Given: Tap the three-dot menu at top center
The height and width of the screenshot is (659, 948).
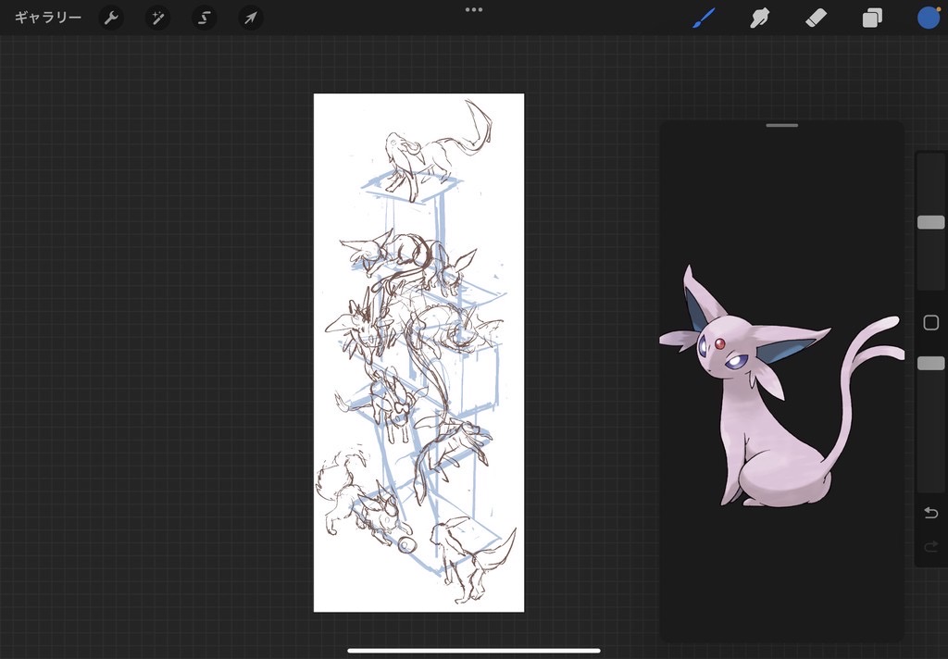Looking at the screenshot, I should click(x=474, y=9).
